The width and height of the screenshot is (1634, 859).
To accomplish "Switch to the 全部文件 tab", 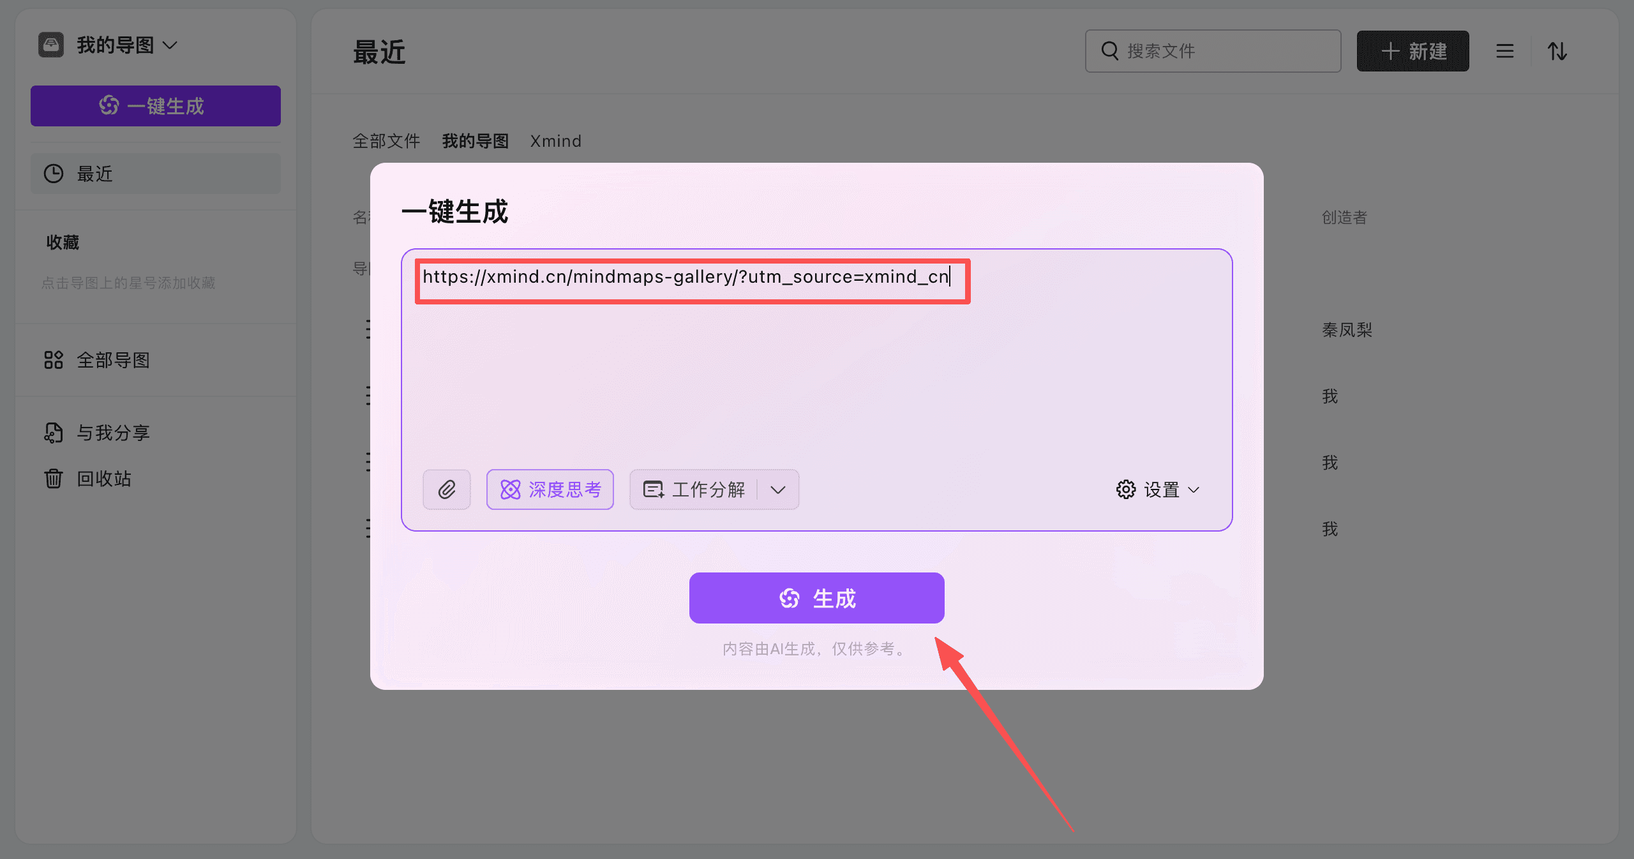I will click(386, 140).
